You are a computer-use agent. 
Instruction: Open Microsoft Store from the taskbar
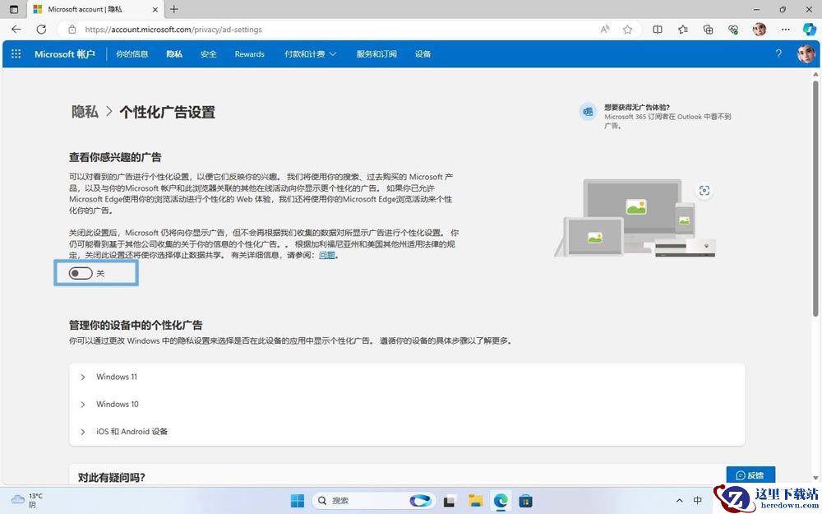pos(525,500)
